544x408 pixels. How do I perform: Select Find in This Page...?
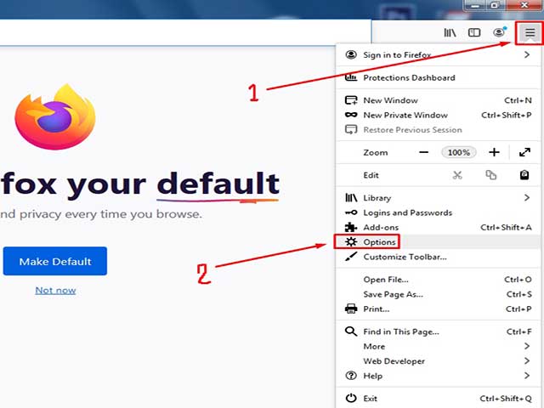click(438, 331)
